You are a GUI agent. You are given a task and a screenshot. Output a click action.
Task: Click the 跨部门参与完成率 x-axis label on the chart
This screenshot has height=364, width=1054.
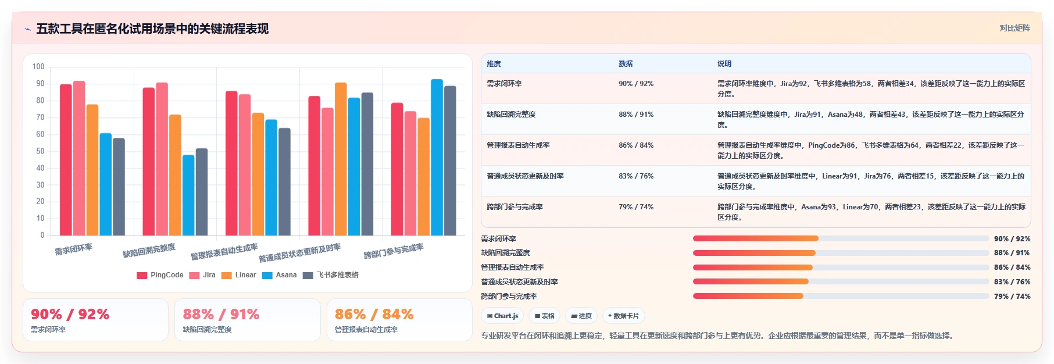394,251
